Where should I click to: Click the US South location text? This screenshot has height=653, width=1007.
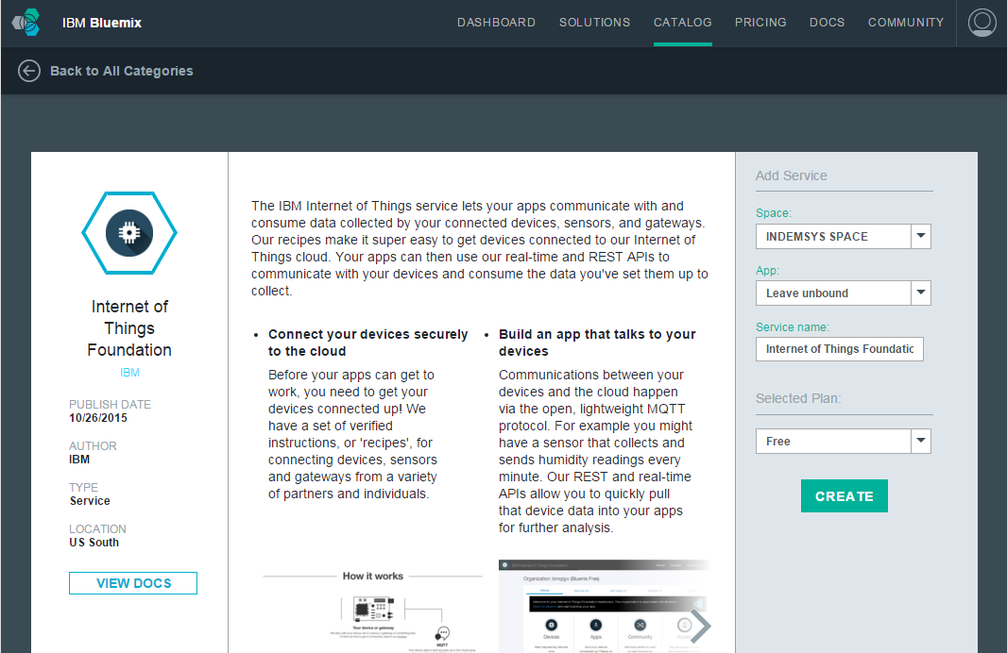[94, 543]
